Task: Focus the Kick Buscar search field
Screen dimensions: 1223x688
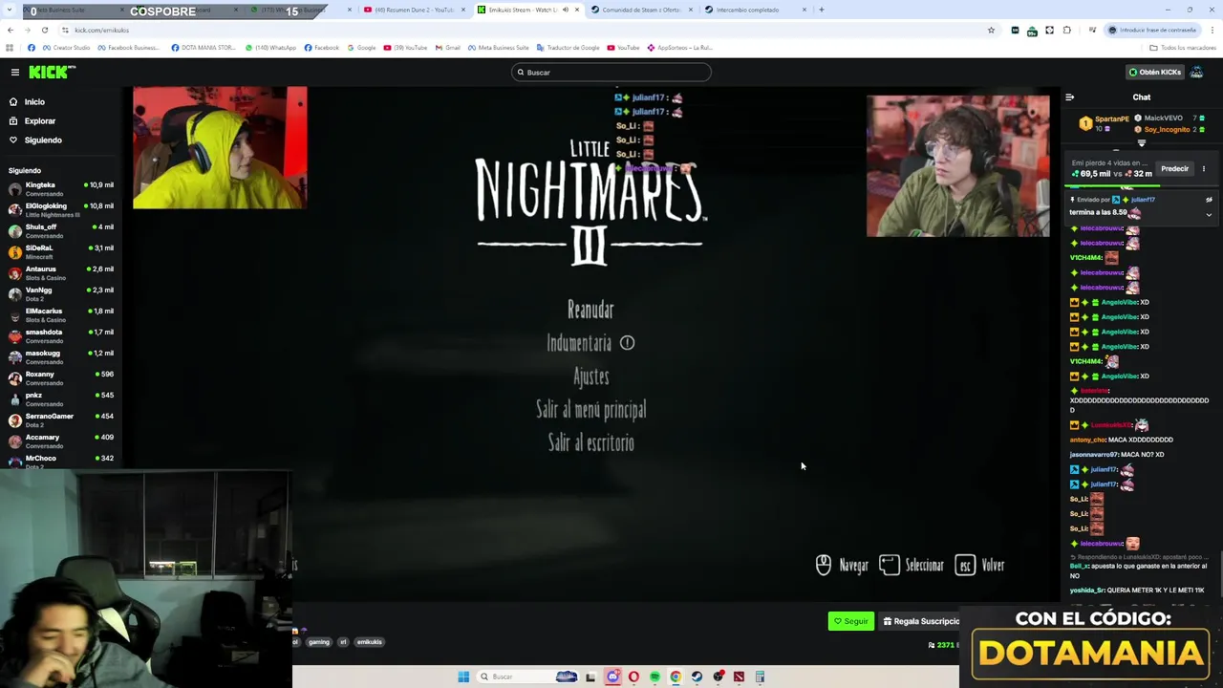Action: pyautogui.click(x=611, y=72)
